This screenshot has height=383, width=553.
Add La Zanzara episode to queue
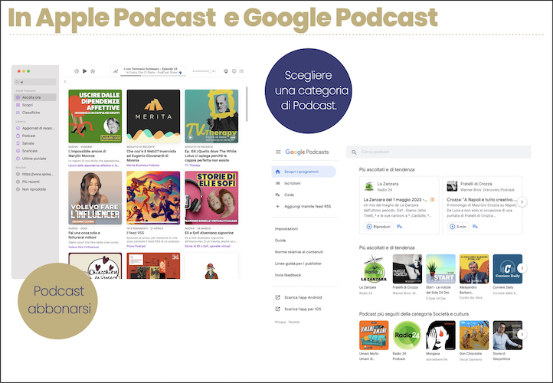coord(399,227)
